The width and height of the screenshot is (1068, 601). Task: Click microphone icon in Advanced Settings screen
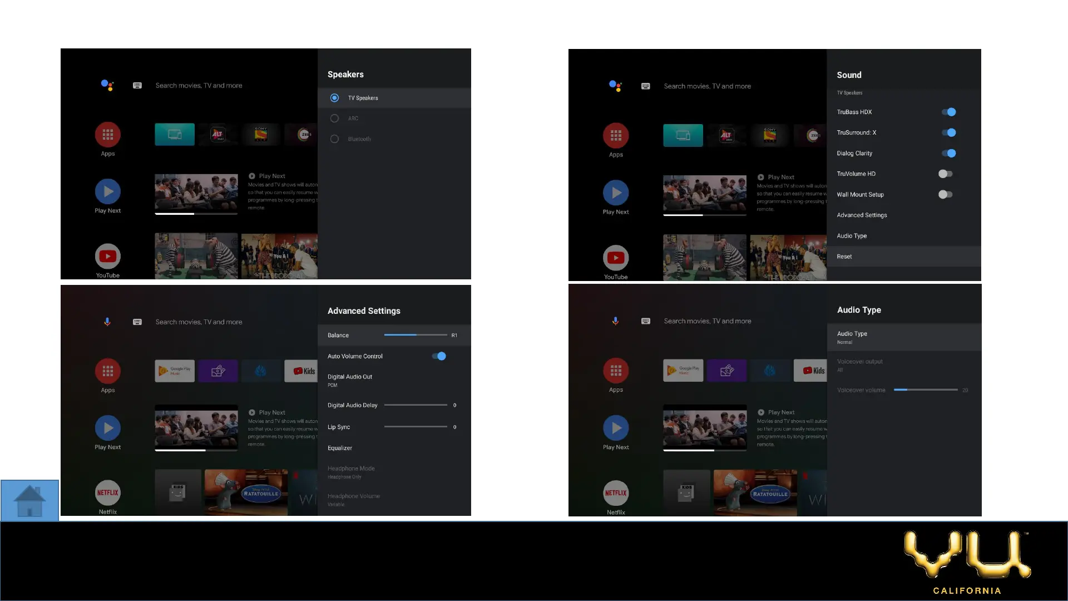[x=107, y=322]
